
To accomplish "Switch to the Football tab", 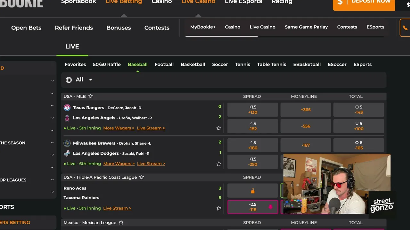I will tap(164, 64).
